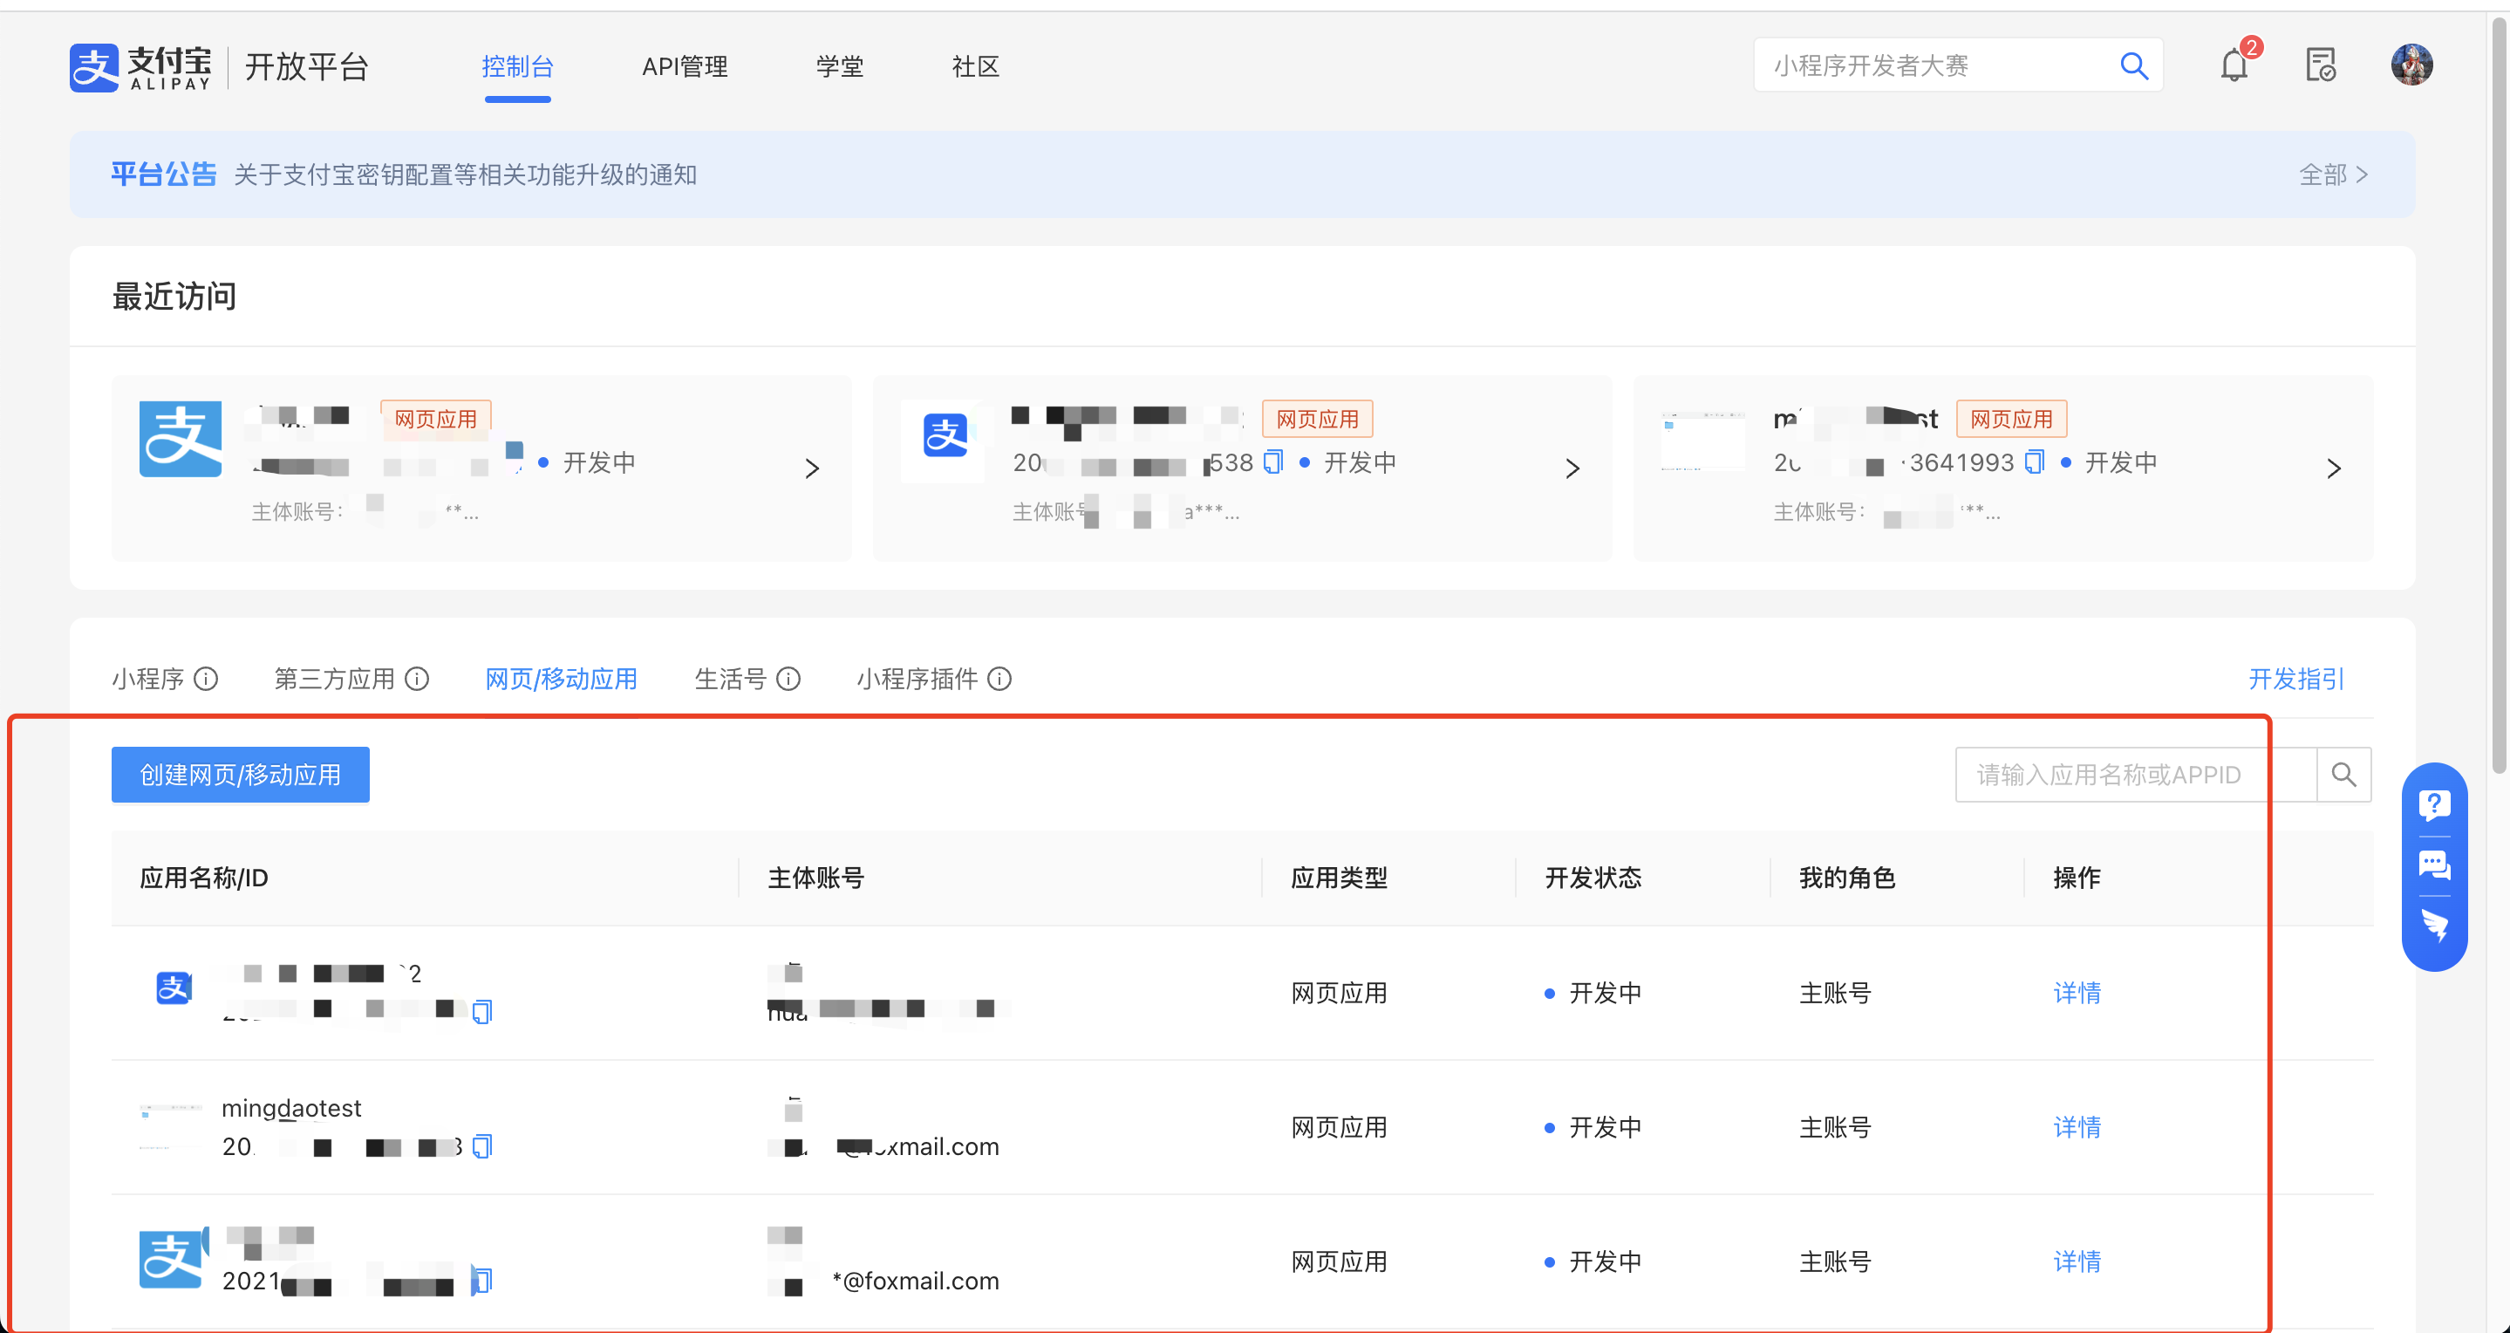The height and width of the screenshot is (1333, 2510).
Task: Click the DingTalk wing floating icon
Action: 2433,925
